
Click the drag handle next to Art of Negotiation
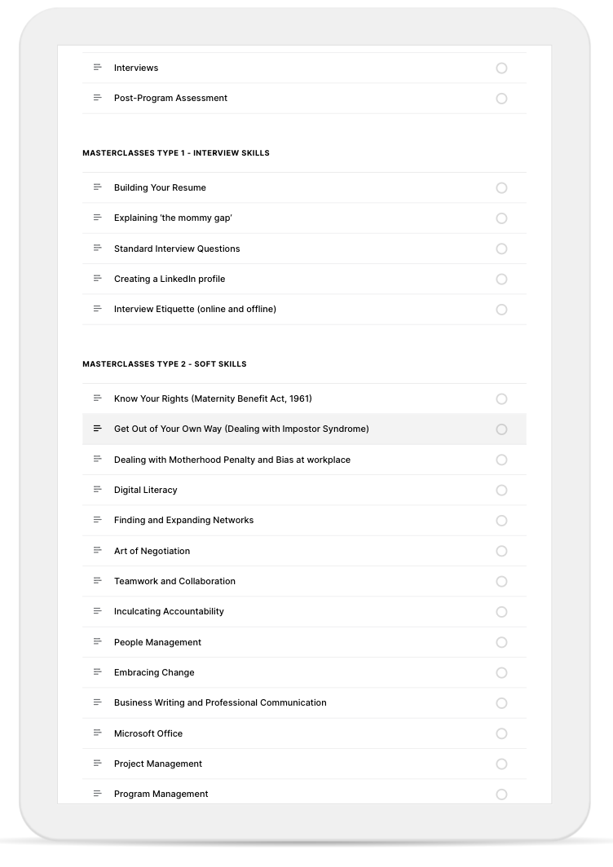click(98, 551)
